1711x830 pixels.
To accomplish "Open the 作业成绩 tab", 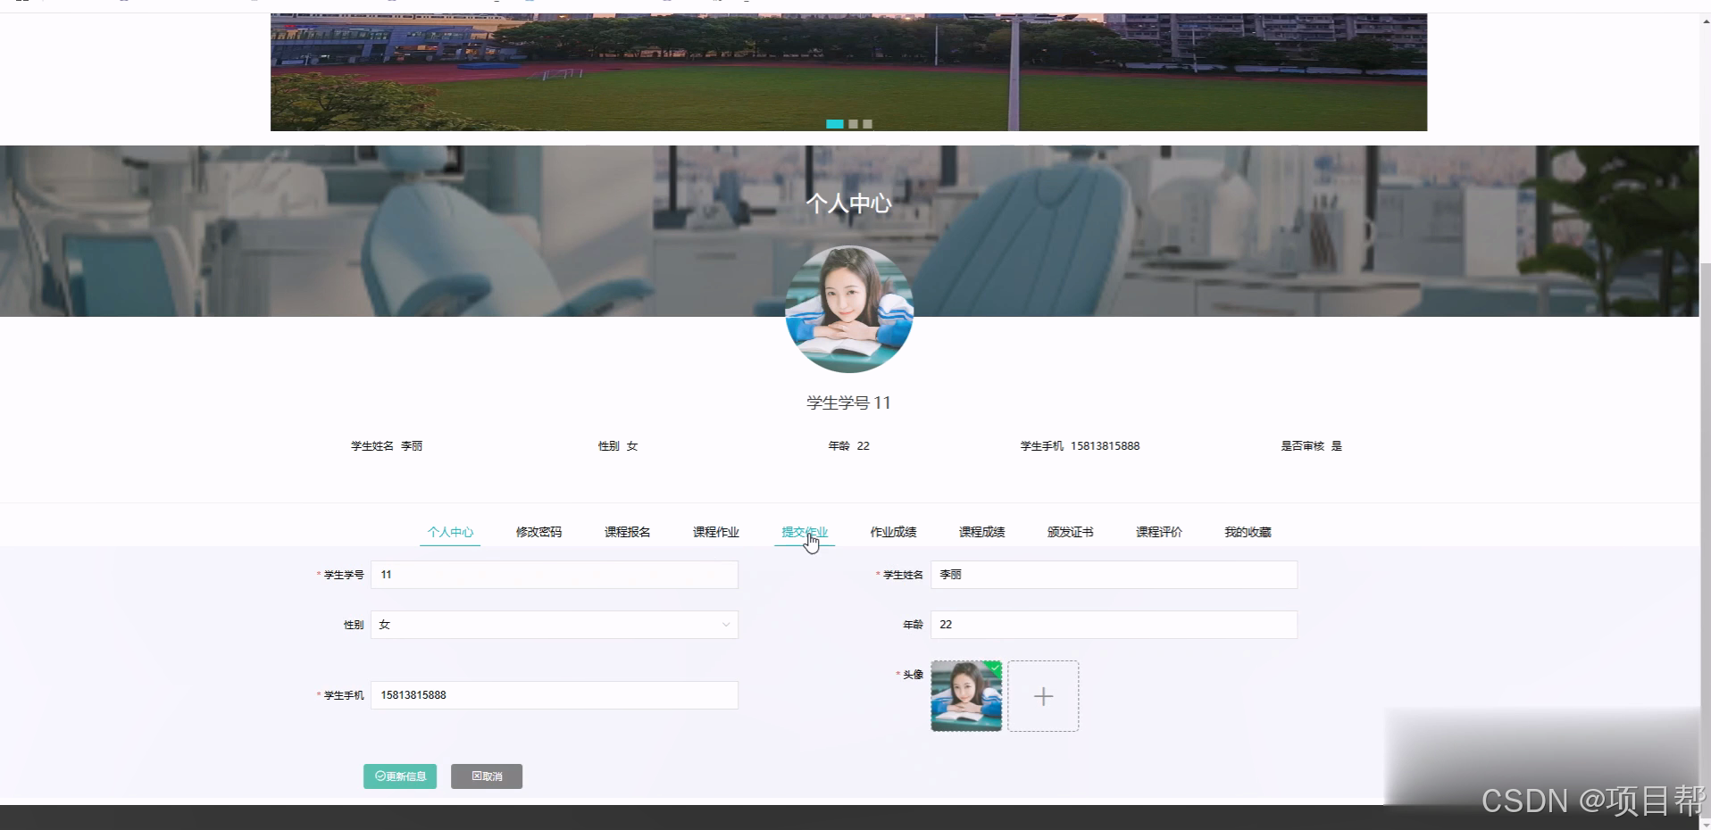I will (x=893, y=532).
